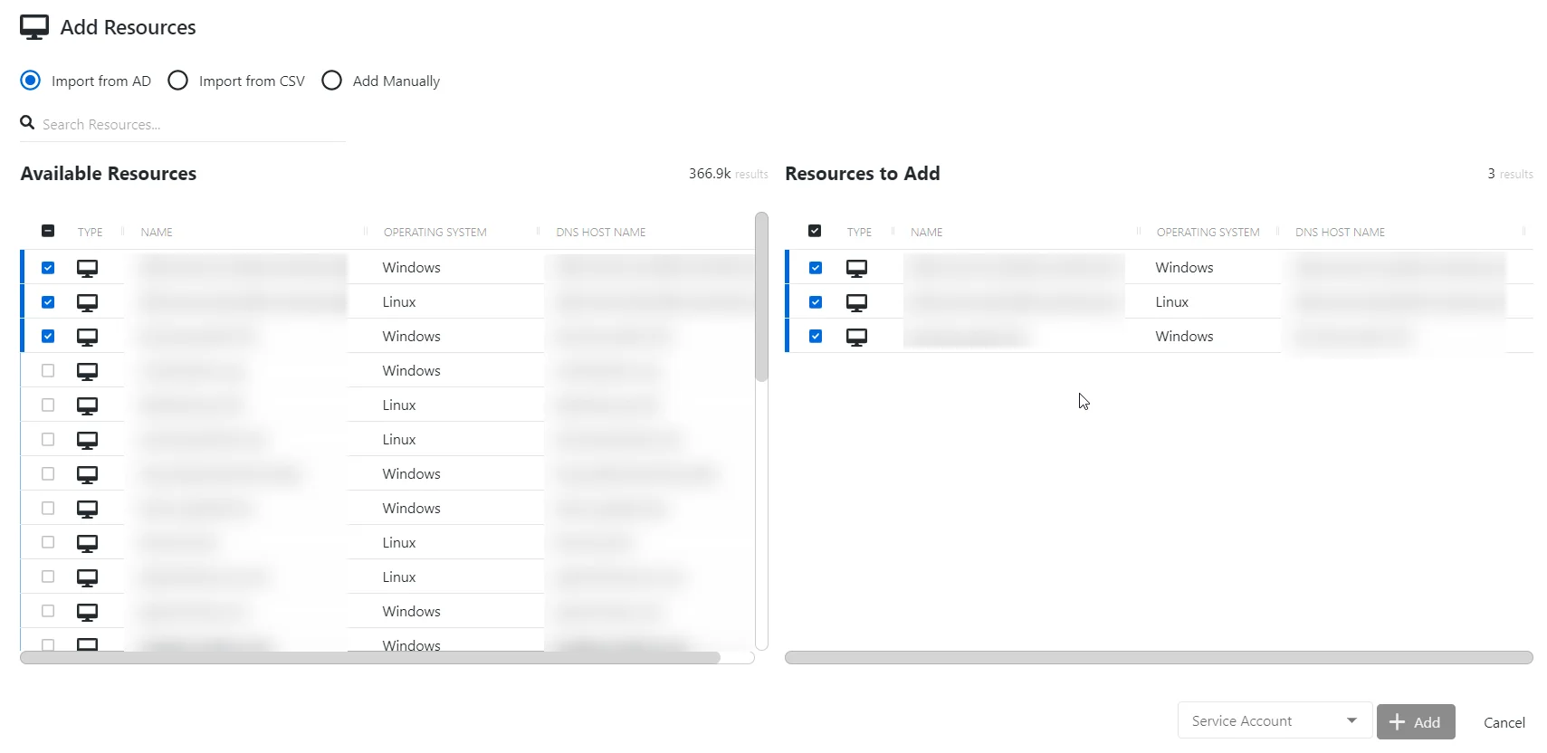The height and width of the screenshot is (753, 1547).
Task: Click the Resources to Add horizontal scrollbar
Action: coord(1159,658)
